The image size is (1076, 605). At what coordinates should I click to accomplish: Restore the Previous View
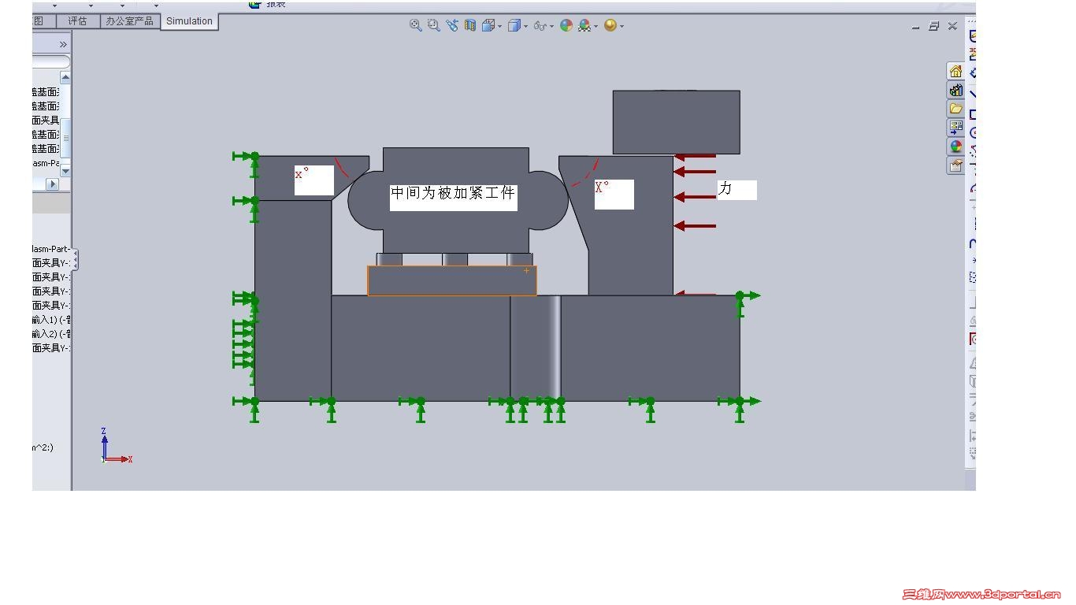451,25
